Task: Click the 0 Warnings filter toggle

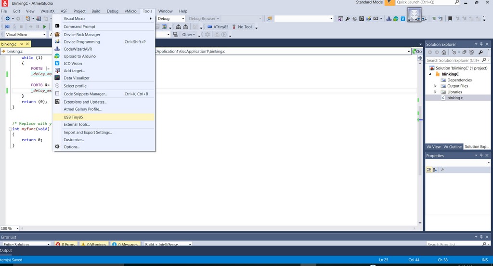Action: click(x=93, y=245)
